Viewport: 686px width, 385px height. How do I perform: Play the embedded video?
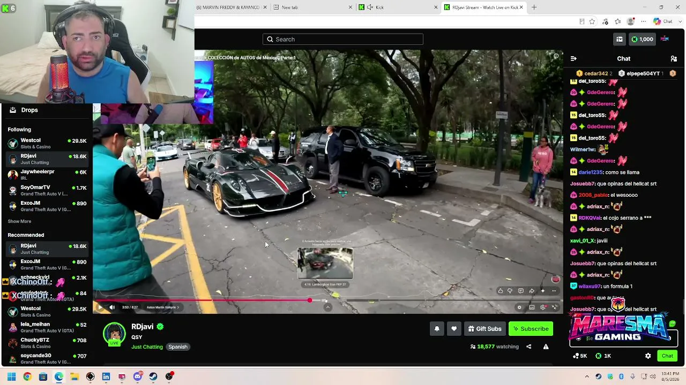(100, 307)
